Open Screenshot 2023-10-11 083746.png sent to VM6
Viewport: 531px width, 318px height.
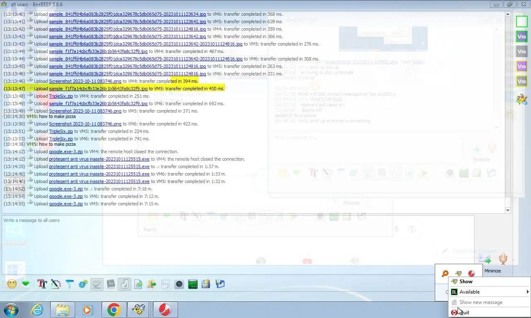[x=85, y=124]
